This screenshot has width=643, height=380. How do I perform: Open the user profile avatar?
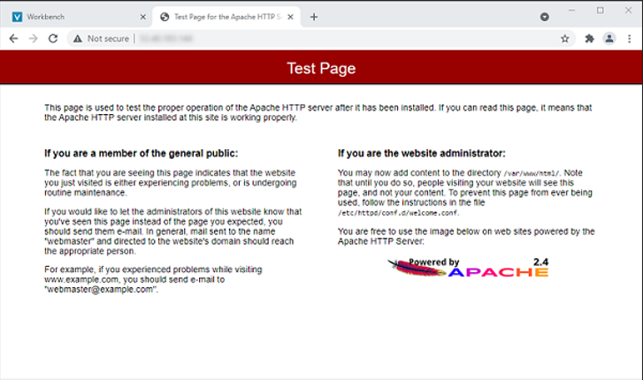pos(609,39)
